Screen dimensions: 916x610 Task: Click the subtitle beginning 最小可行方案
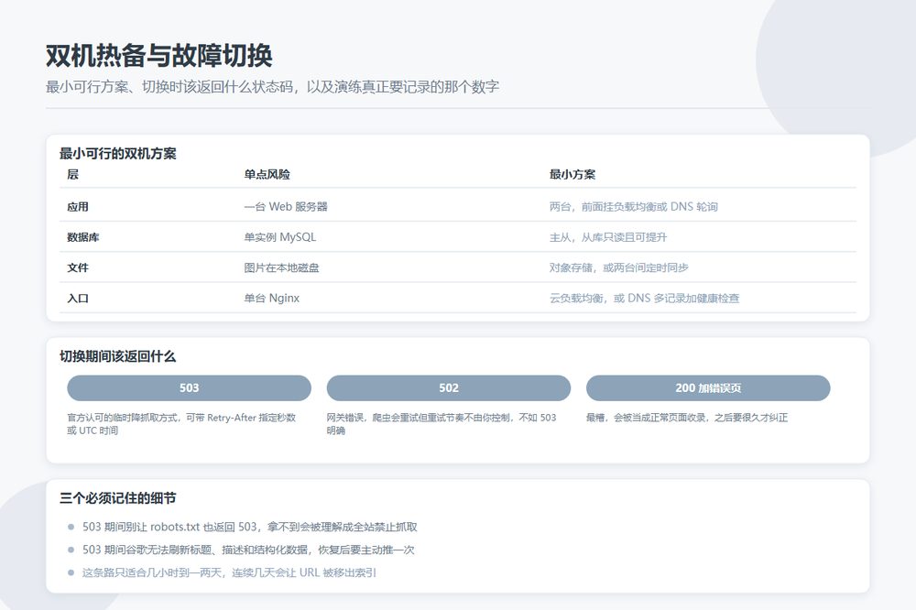tap(272, 87)
